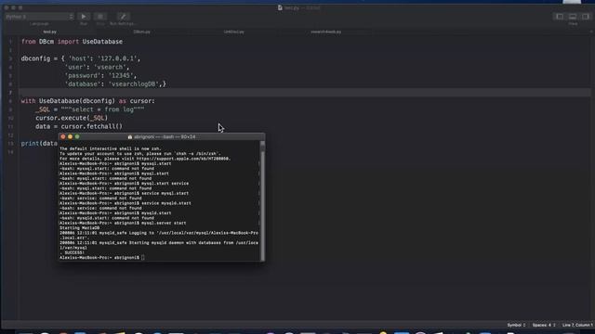
Task: Toggle the left sidebar view button
Action: [560, 17]
